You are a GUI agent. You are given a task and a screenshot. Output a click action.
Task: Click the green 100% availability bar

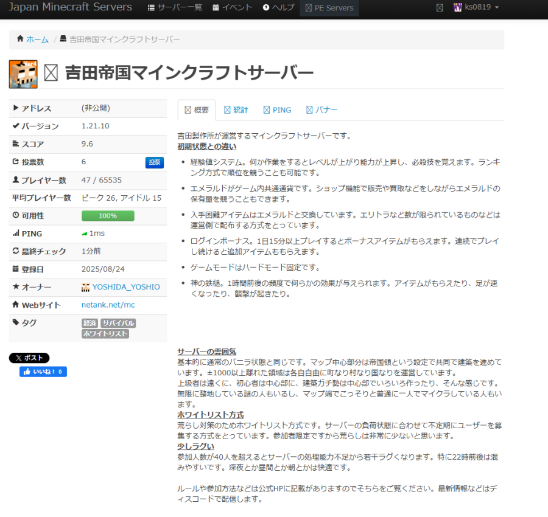108,215
